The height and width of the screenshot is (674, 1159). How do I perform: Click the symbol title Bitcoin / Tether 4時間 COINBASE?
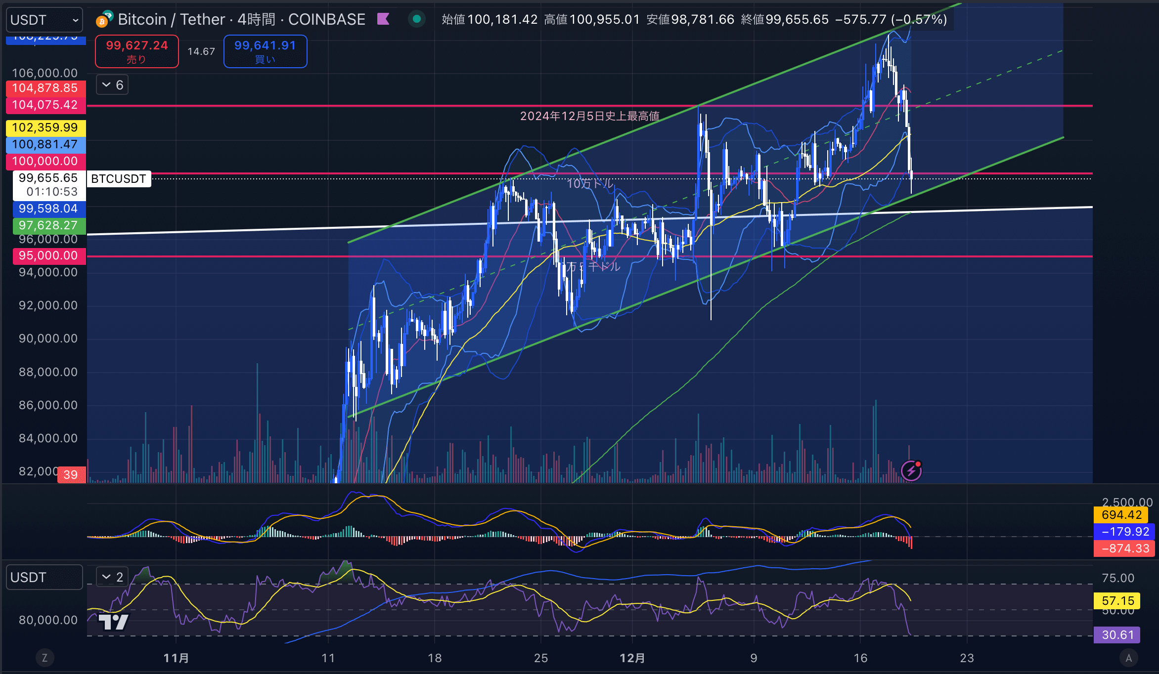pyautogui.click(x=241, y=19)
